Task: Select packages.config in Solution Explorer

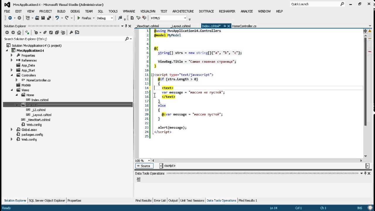Action: coord(32,135)
